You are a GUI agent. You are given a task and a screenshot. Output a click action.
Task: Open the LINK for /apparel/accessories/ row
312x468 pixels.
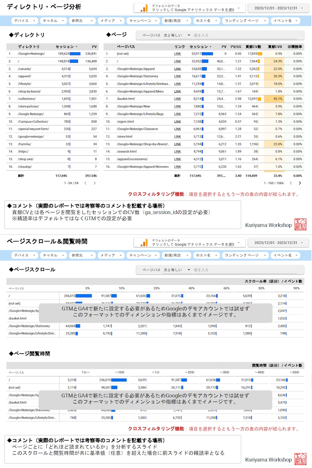177,159
